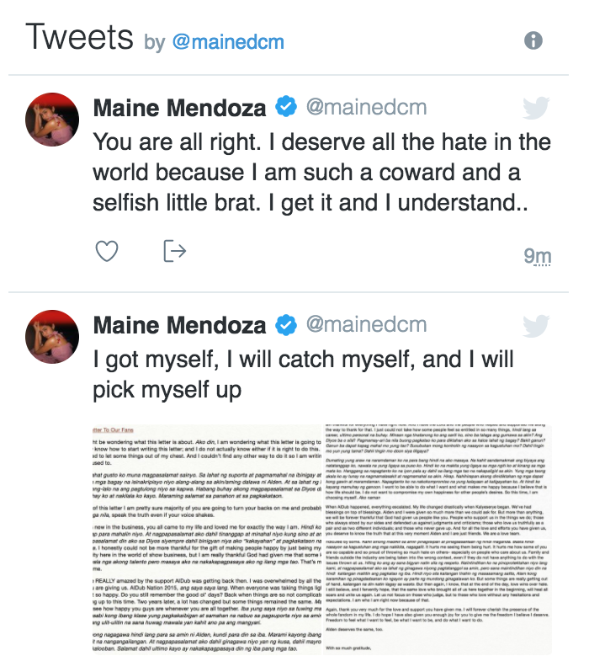The width and height of the screenshot is (589, 672).
Task: Click the Twitter bird icon on the second tweet
Action: pyautogui.click(x=535, y=326)
